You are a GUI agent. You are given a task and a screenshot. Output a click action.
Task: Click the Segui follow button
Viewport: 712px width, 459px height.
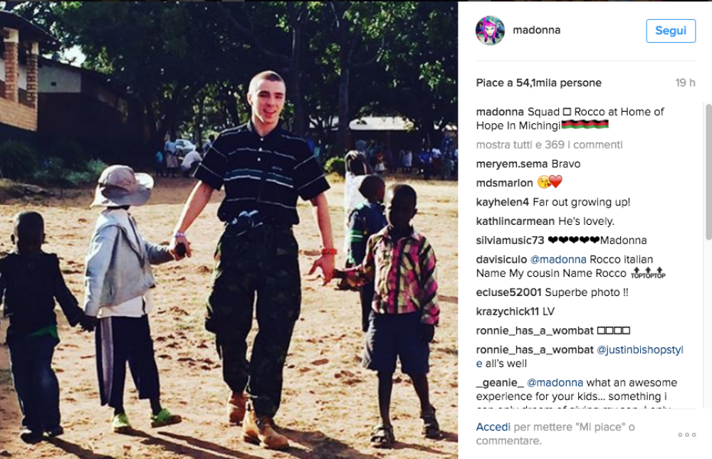click(x=671, y=31)
